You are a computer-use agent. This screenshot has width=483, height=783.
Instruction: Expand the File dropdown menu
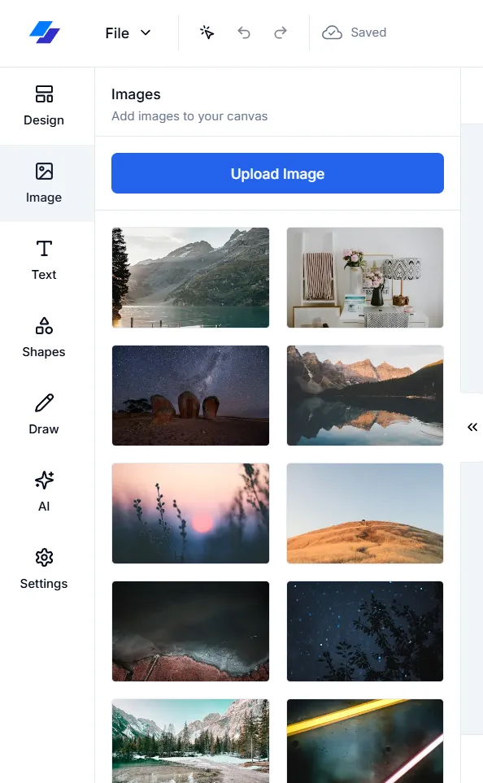pyautogui.click(x=128, y=33)
